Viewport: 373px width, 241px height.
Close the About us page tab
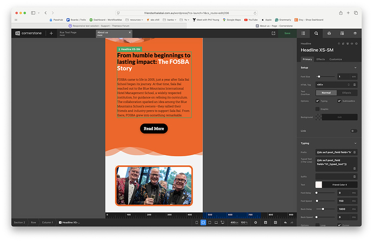point(130,32)
